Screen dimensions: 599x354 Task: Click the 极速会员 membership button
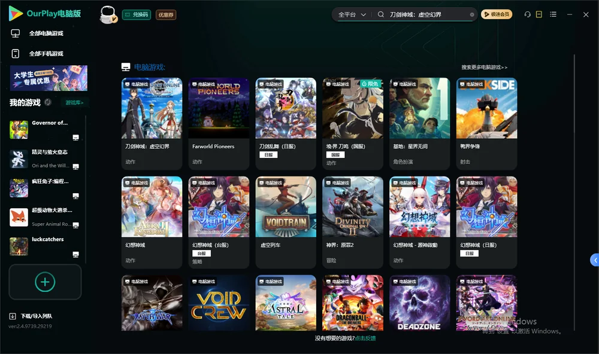497,14
